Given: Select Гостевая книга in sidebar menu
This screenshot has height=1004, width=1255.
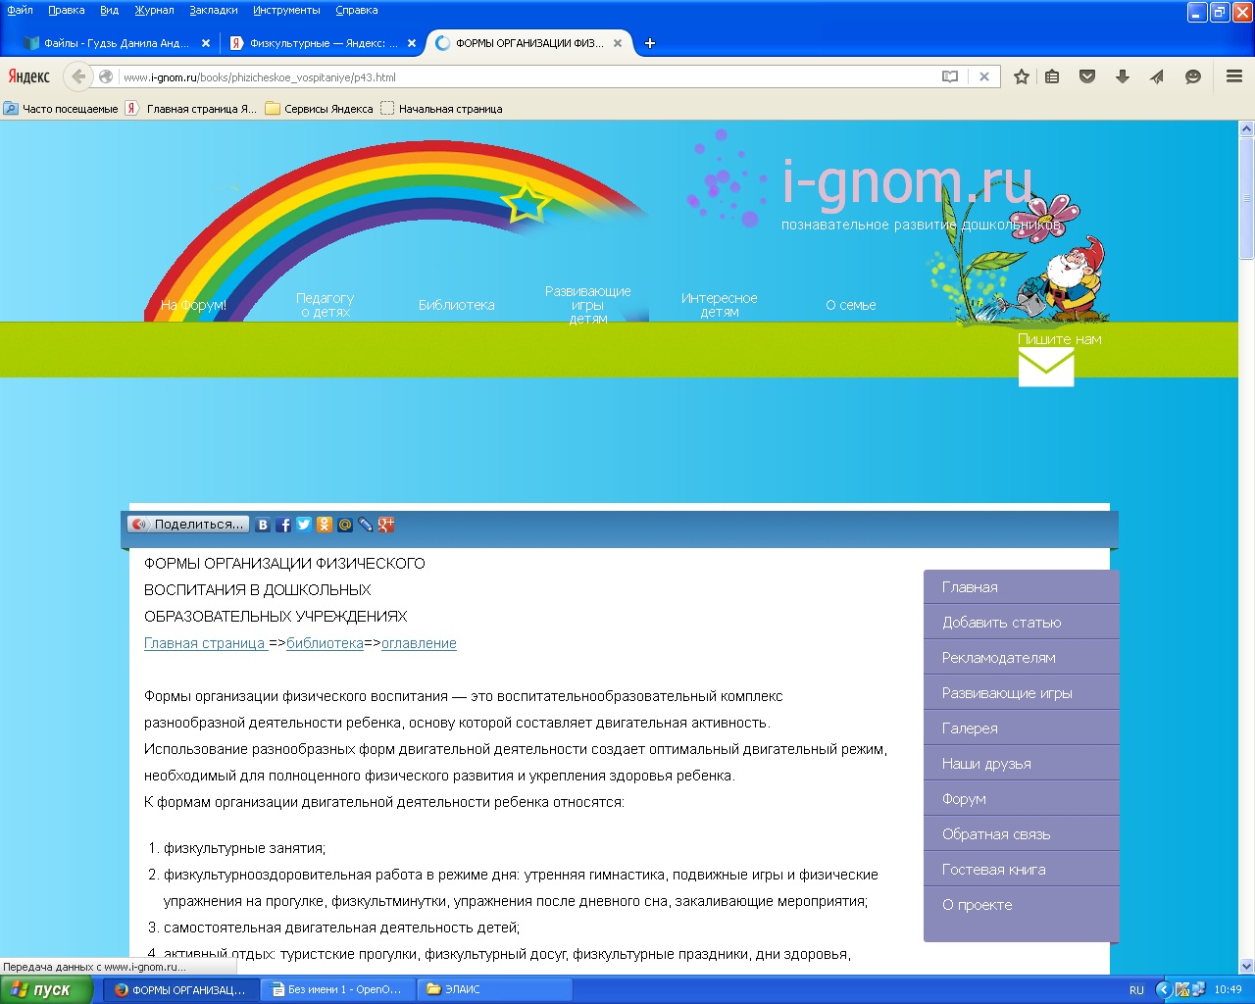Looking at the screenshot, I should pos(1022,870).
